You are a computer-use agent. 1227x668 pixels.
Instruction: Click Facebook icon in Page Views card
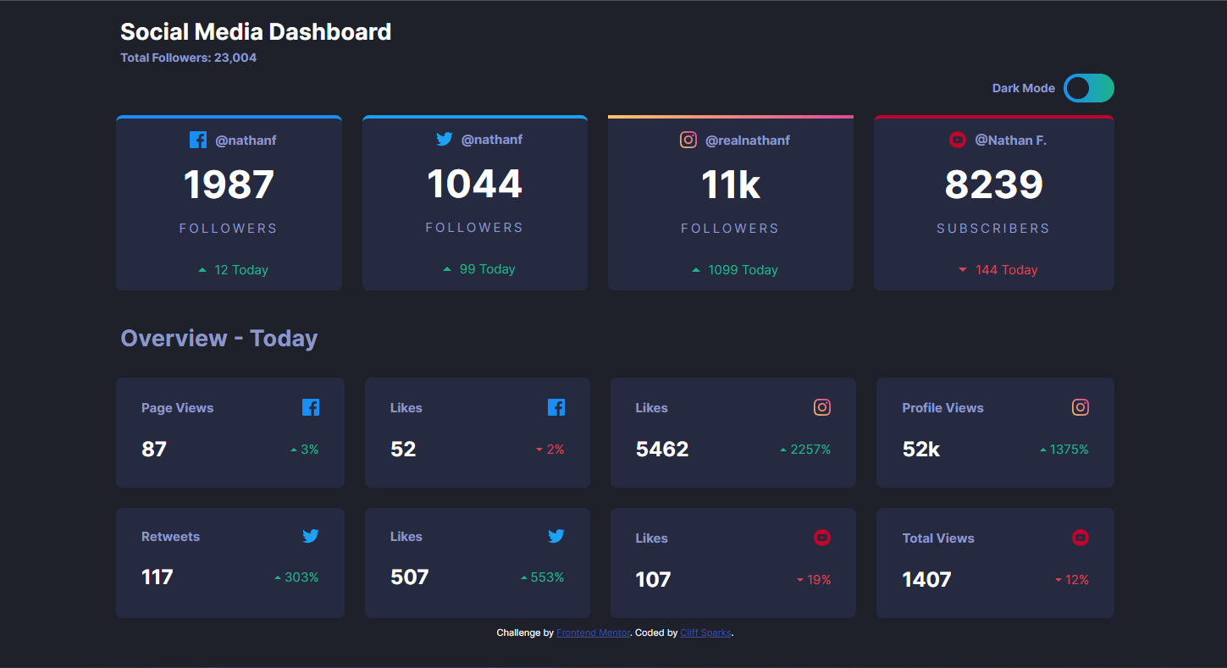point(311,407)
